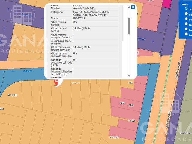Click the DUBLIN street label on map
This screenshot has height=144, width=192.
tap(27, 71)
